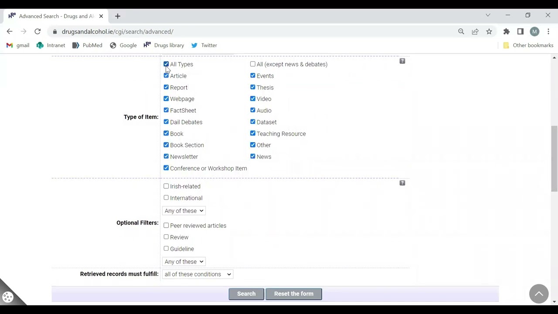Viewport: 558px width, 314px height.
Task: Click the share page icon
Action: tap(475, 31)
